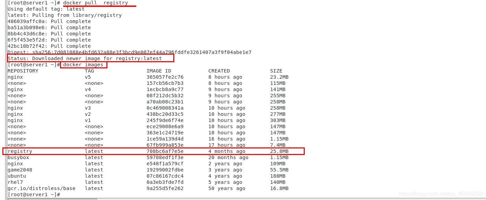Select image ID 1ce59a139d4d

point(165,139)
